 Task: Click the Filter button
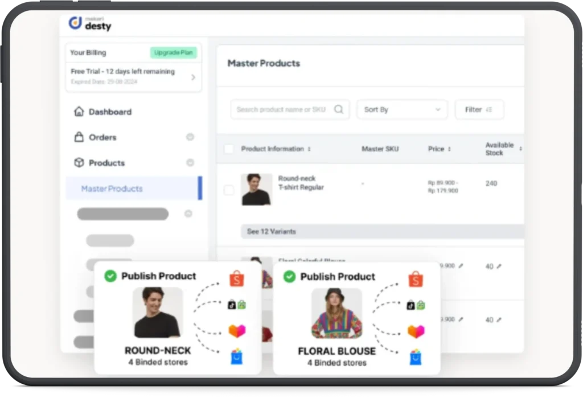[479, 109]
